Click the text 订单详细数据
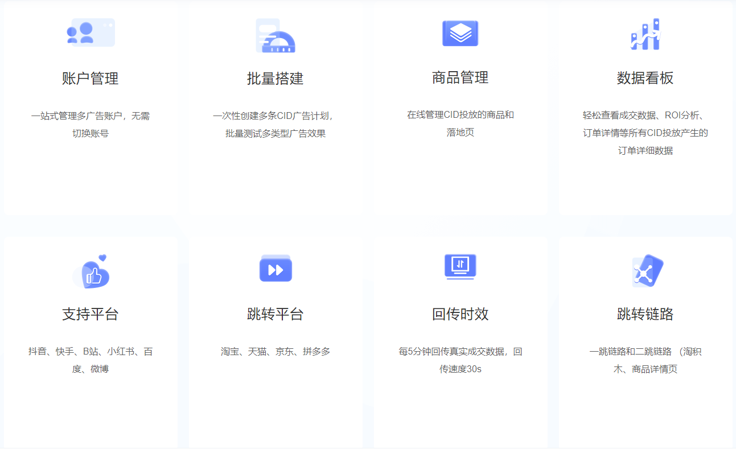The width and height of the screenshot is (736, 449). point(645,151)
